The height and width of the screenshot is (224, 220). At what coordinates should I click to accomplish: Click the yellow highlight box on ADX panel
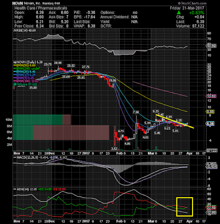(185, 207)
